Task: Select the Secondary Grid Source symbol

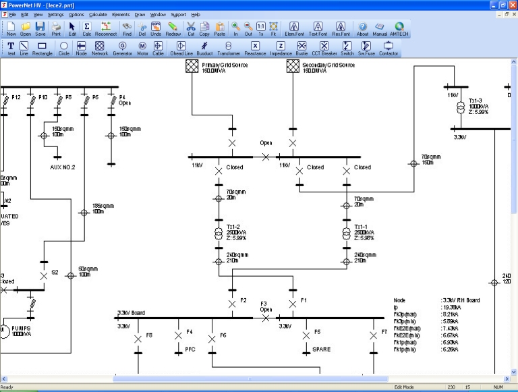Action: pyautogui.click(x=293, y=66)
